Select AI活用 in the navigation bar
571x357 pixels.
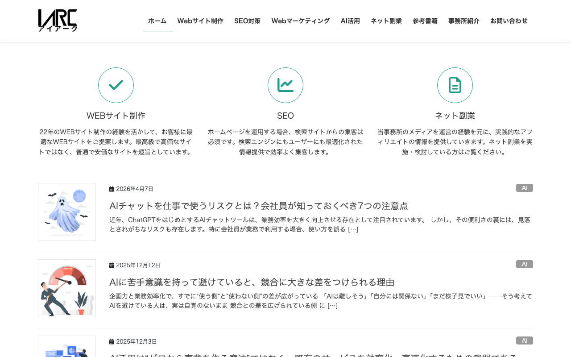click(x=350, y=21)
